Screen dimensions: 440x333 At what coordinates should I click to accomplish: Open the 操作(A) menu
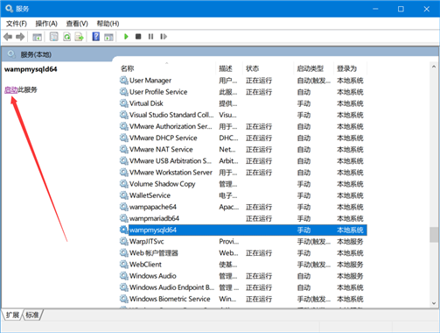coord(46,24)
